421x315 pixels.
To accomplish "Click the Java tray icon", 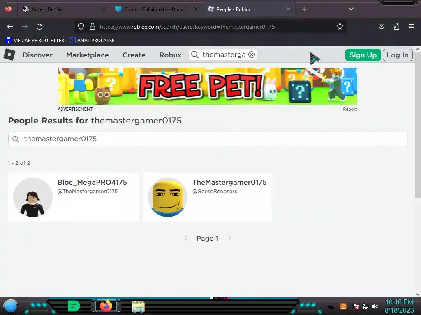I will (x=343, y=306).
